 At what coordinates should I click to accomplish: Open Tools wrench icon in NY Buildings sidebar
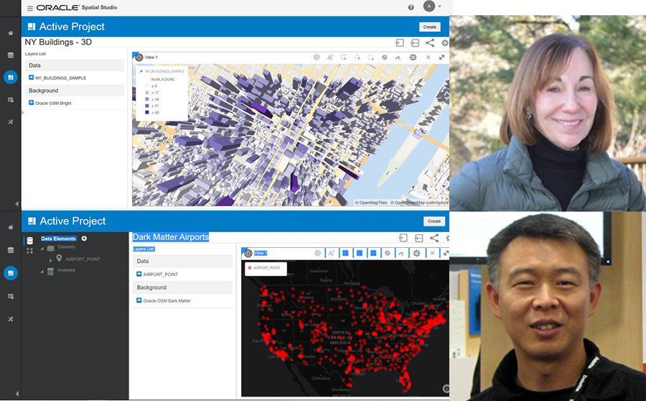coord(11,122)
